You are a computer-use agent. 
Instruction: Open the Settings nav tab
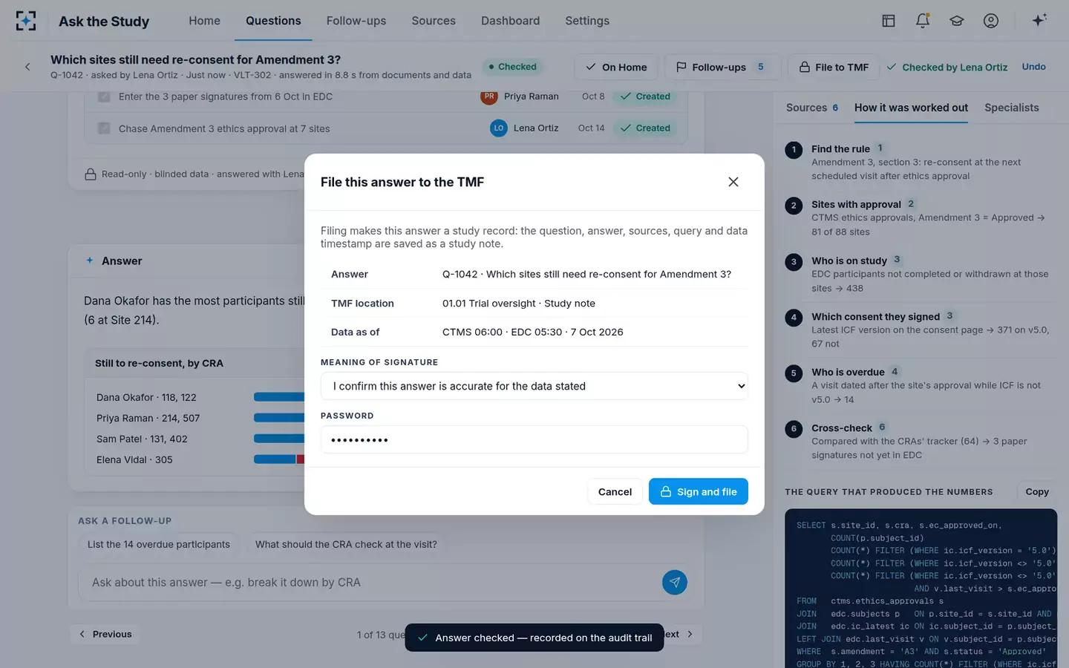pyautogui.click(x=587, y=21)
